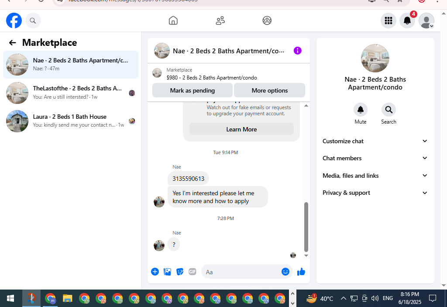The image size is (447, 307).
Task: Click Mark as pending button
Action: (x=193, y=90)
